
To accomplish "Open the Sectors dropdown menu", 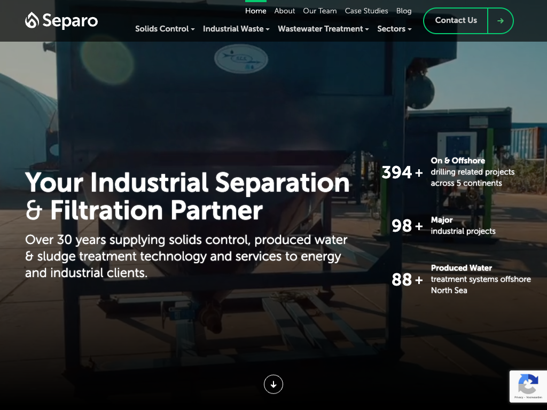I will (x=394, y=29).
